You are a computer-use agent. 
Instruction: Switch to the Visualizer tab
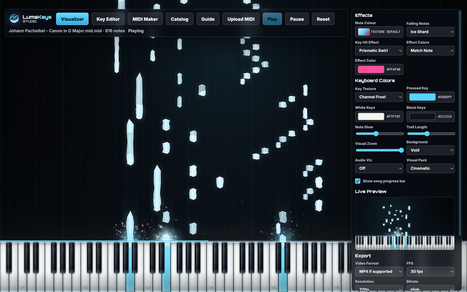coord(72,19)
